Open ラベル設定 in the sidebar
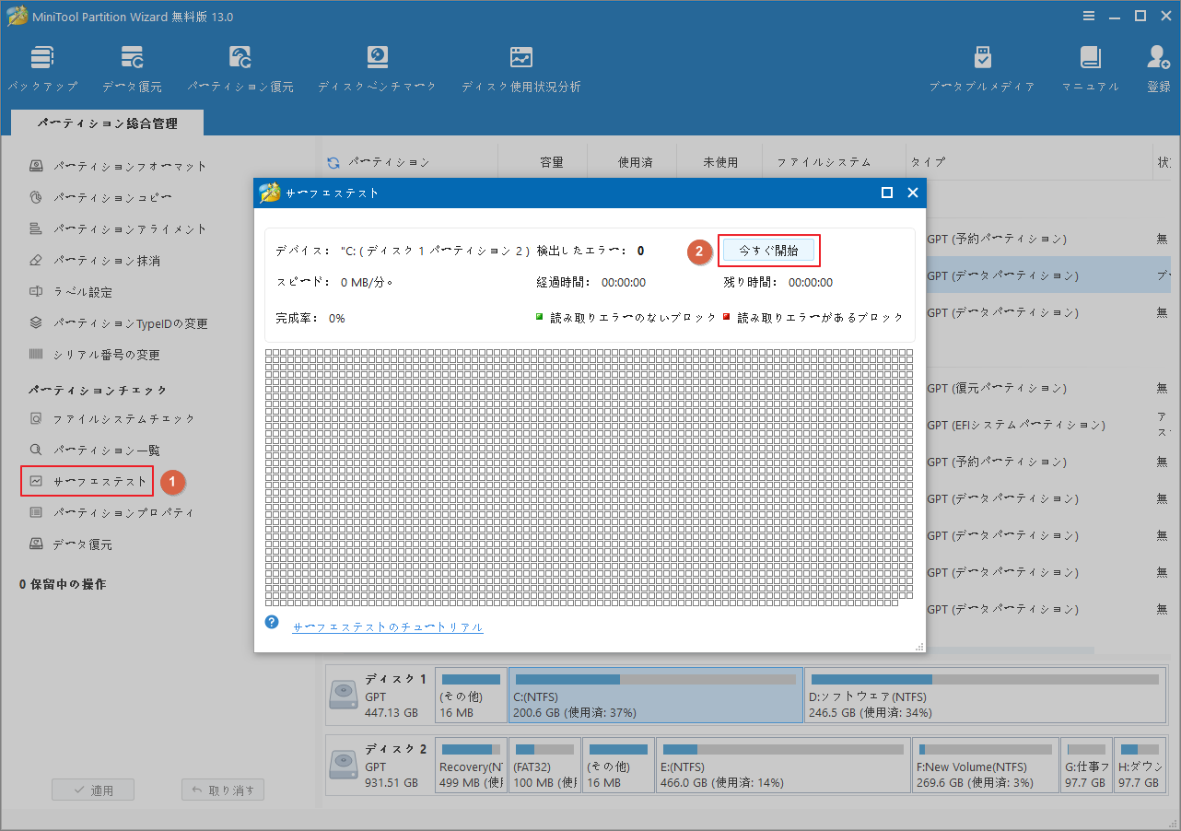 pyautogui.click(x=71, y=292)
